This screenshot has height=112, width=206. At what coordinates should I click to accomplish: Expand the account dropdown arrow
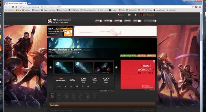tap(156, 15)
